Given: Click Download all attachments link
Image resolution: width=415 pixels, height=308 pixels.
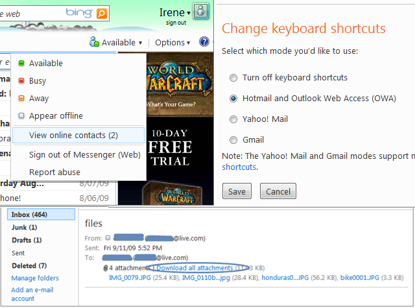Looking at the screenshot, I should pos(195,268).
